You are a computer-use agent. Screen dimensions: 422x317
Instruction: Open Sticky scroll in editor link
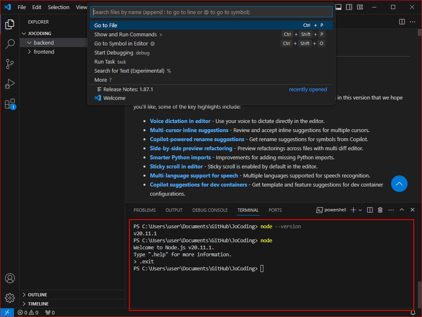coord(176,167)
